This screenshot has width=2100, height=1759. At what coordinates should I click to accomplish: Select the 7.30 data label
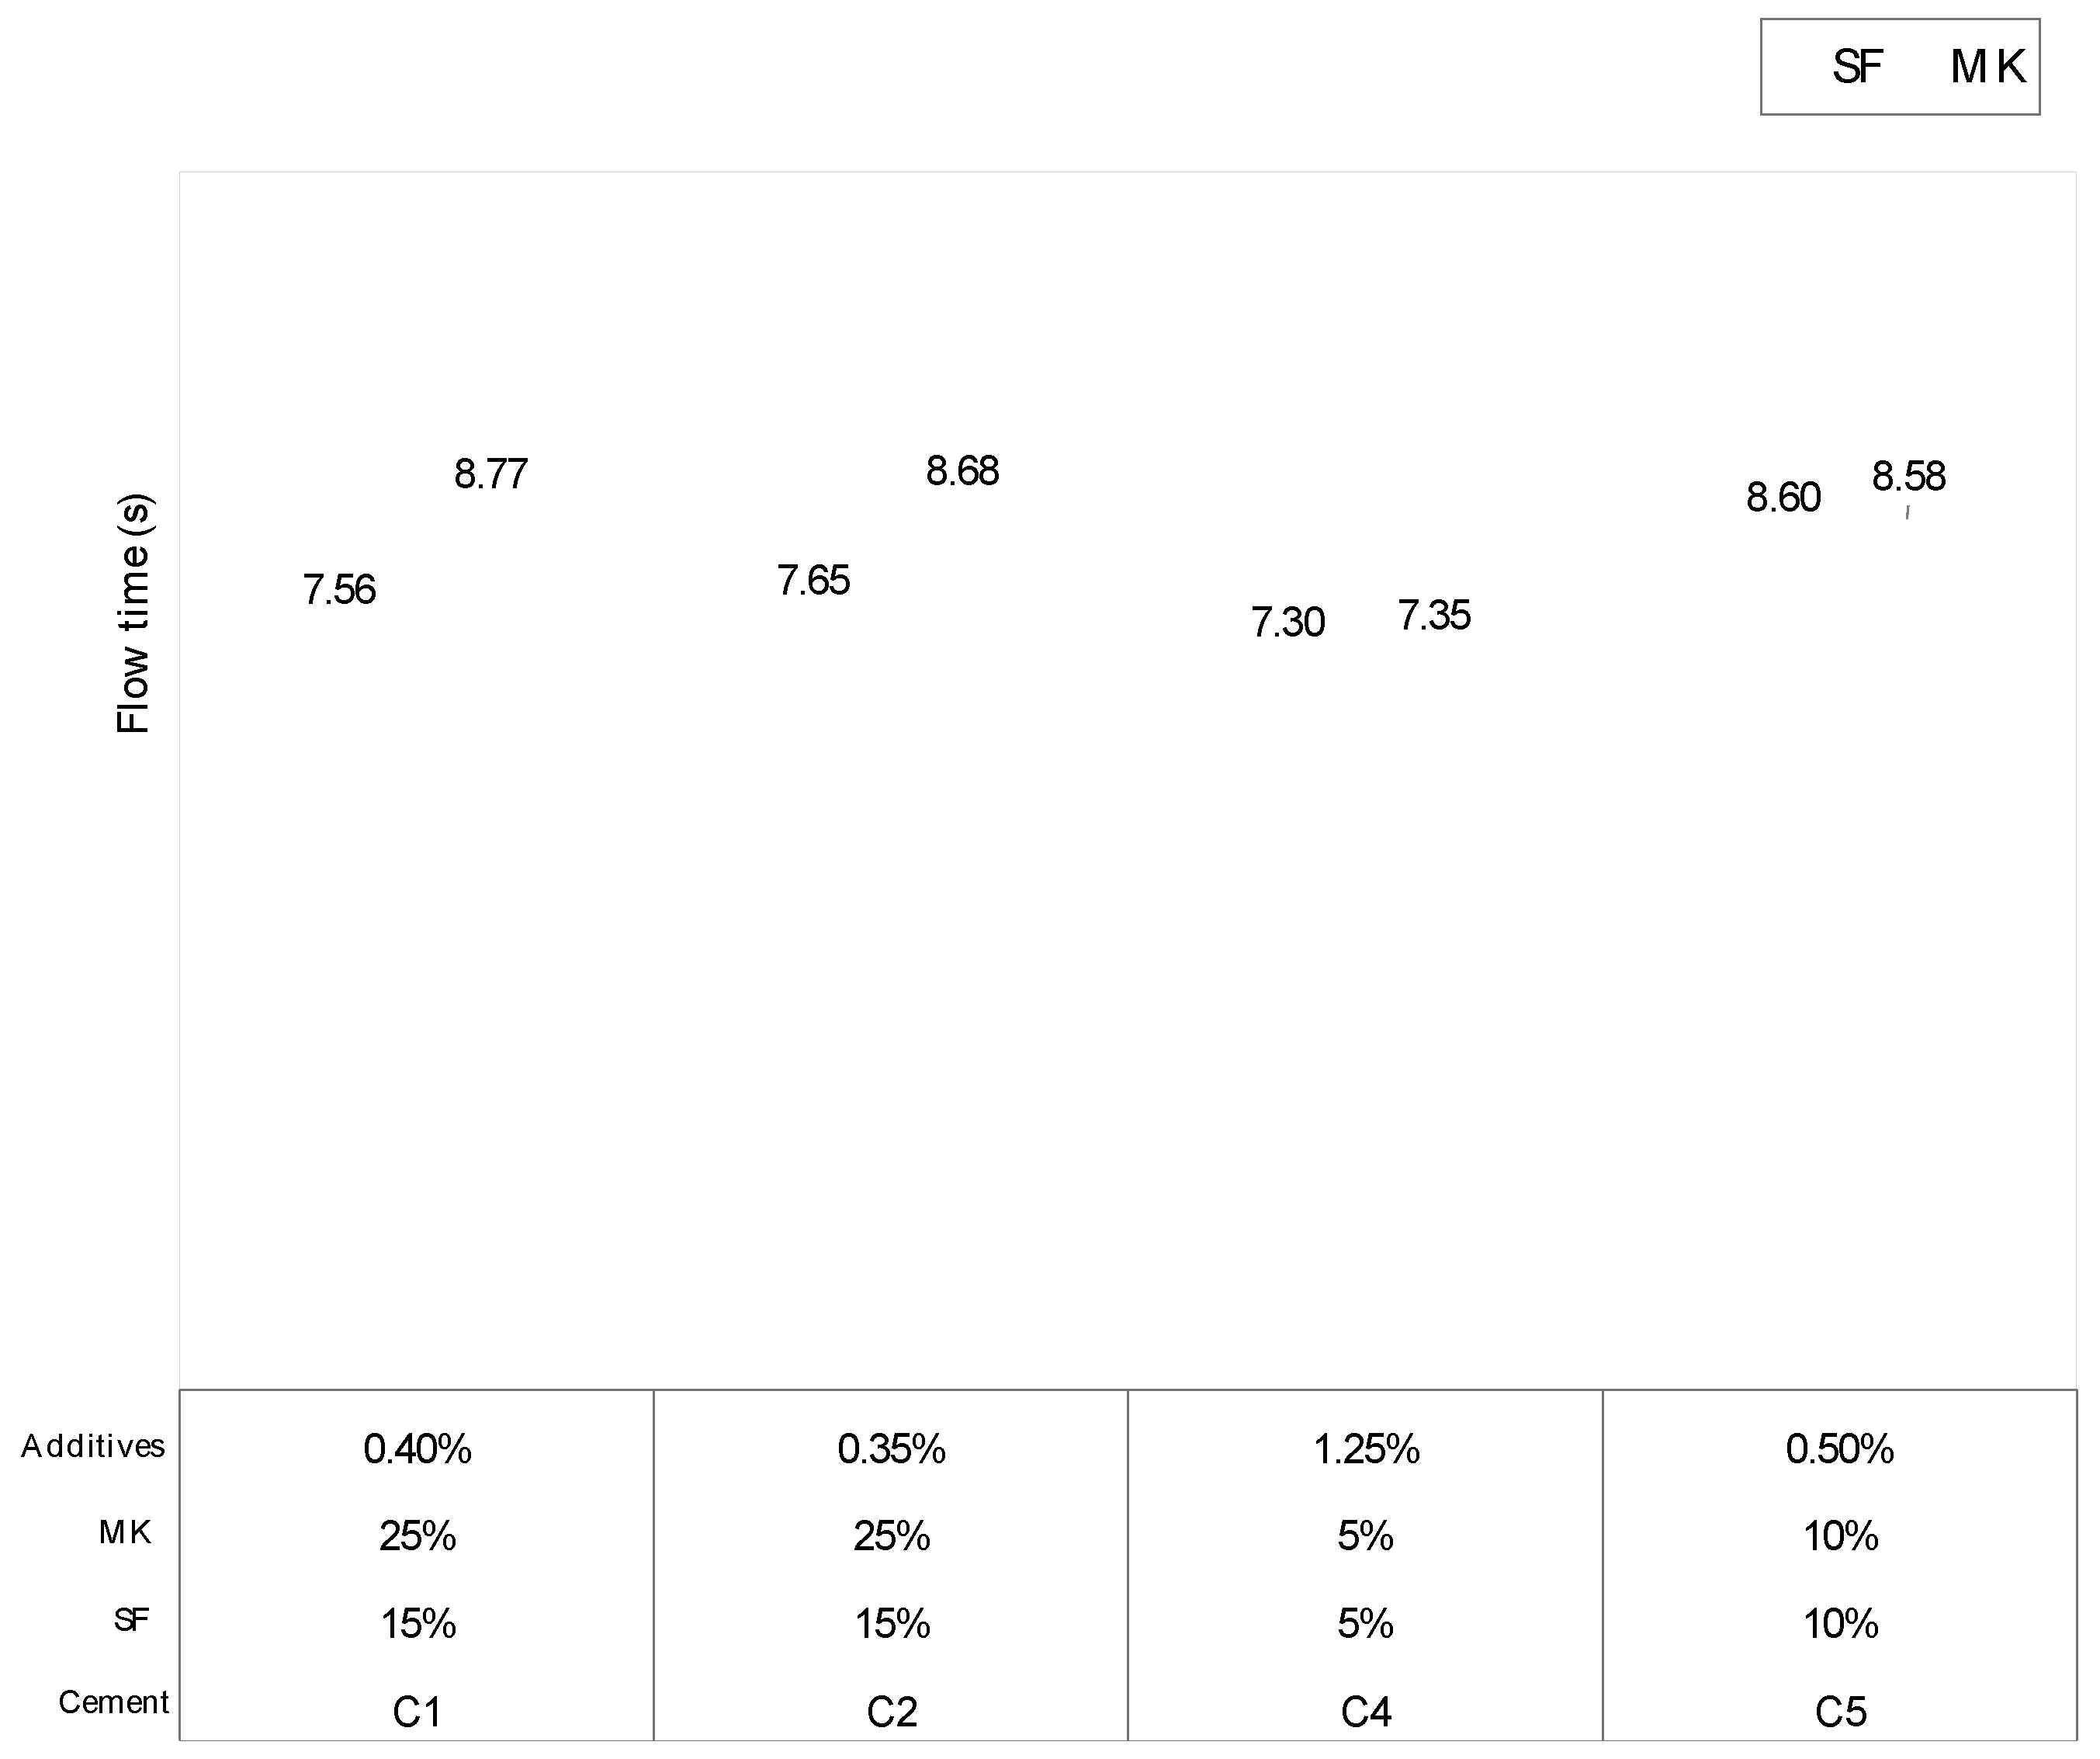1288,623
